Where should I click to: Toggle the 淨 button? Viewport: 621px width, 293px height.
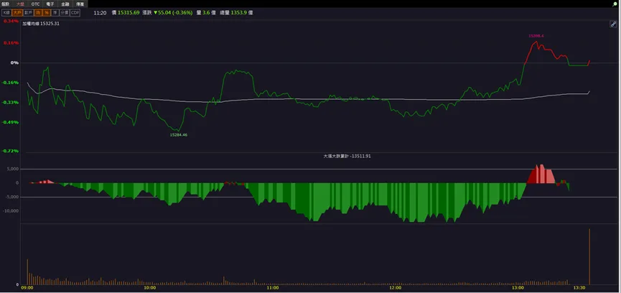[x=55, y=13]
